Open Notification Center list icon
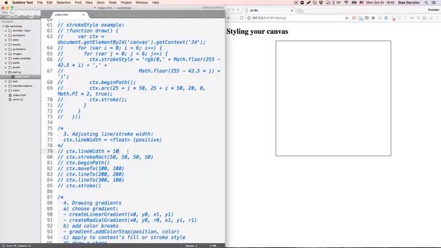Screen dimensions: 441x248 [x=434, y=3]
